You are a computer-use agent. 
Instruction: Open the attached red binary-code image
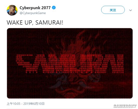coord(70,63)
